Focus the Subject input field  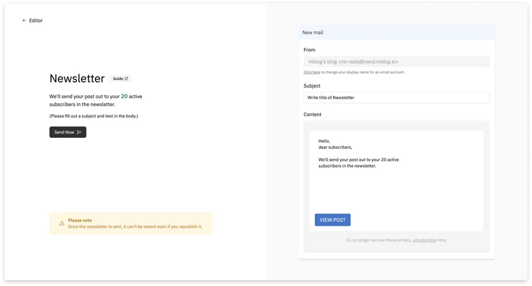396,97
